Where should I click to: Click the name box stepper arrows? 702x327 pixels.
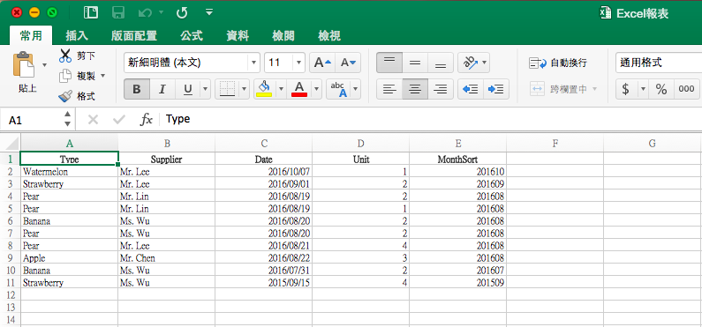click(68, 119)
